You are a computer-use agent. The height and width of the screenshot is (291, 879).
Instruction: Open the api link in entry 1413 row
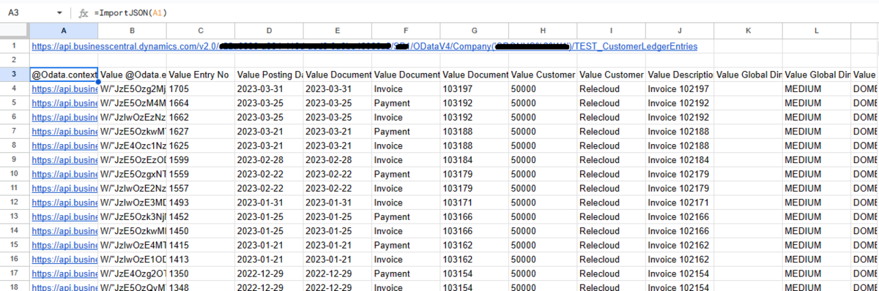point(64,260)
